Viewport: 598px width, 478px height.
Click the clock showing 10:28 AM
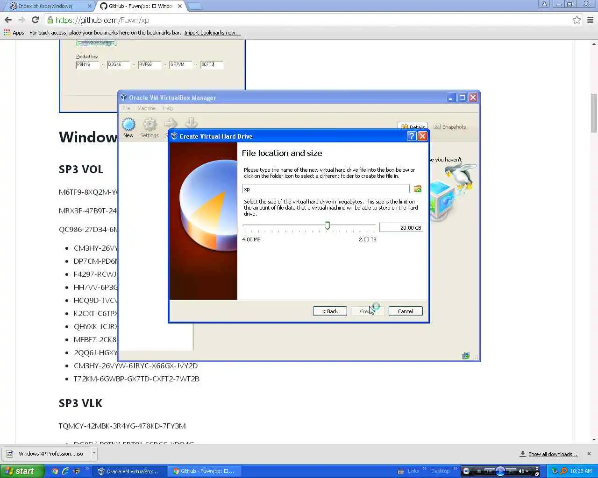581,471
